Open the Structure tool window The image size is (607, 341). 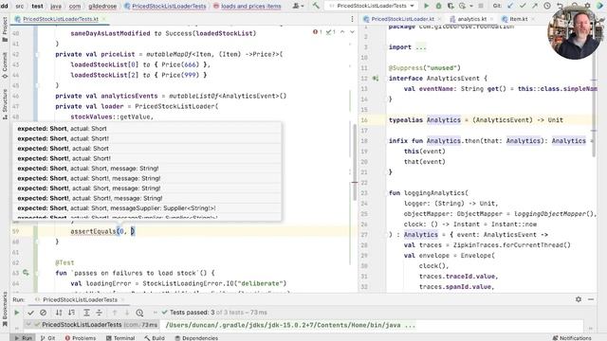coord(5,104)
